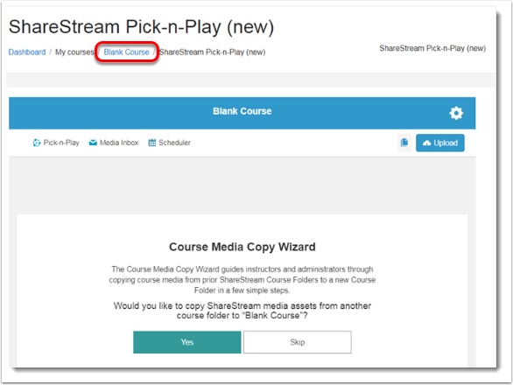Viewport: 513px width, 385px height.
Task: Skip the Course Media Copy Wizard
Action: pyautogui.click(x=297, y=342)
